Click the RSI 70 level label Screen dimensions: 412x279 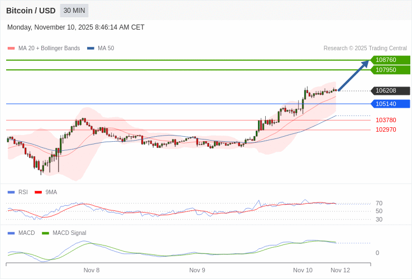[379, 203]
